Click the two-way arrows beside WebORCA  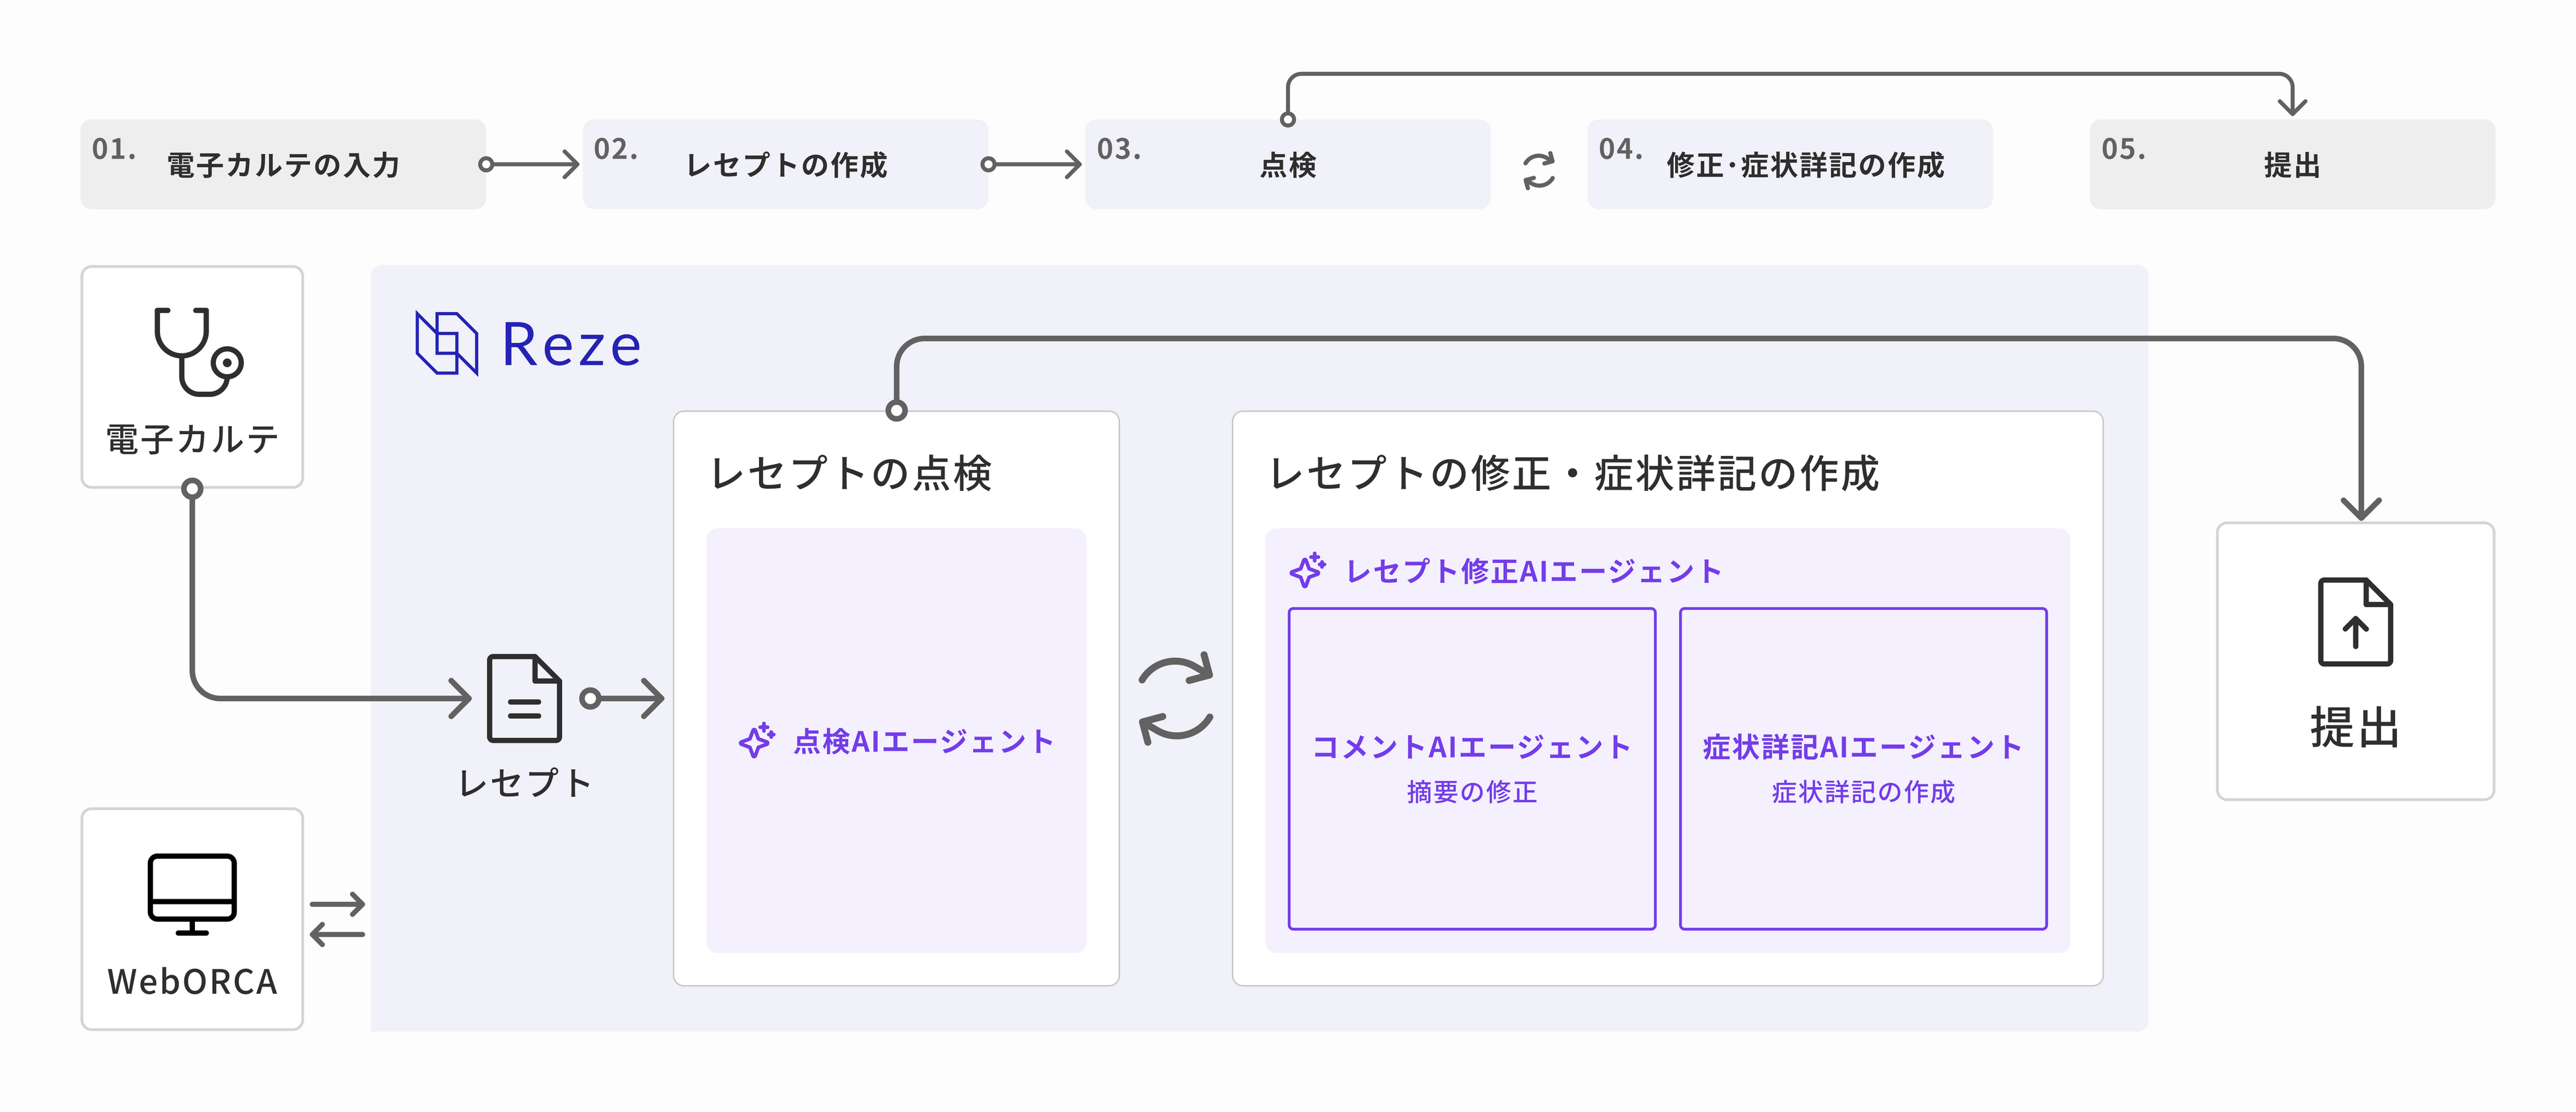337,919
